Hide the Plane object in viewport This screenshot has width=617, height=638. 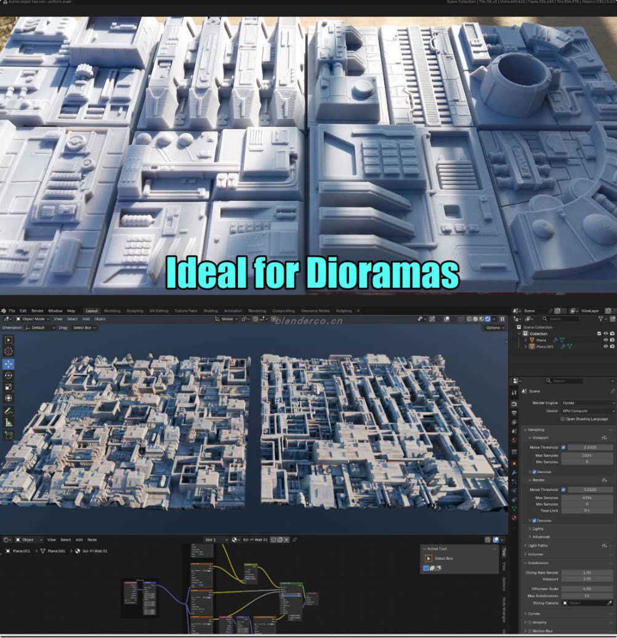pos(605,340)
